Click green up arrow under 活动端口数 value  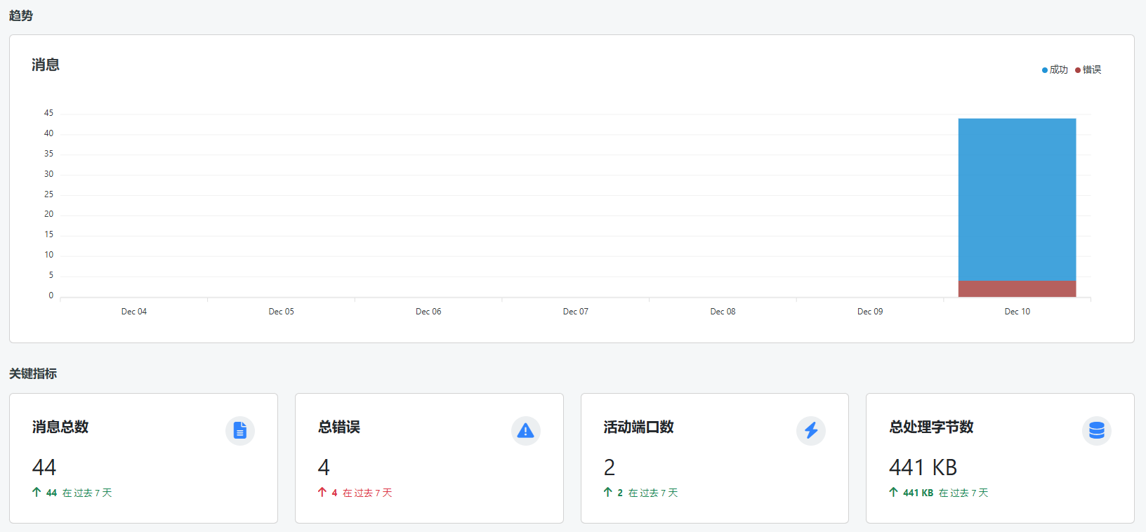click(608, 493)
